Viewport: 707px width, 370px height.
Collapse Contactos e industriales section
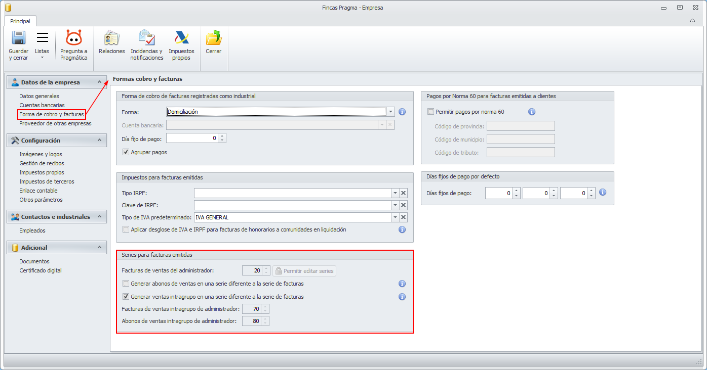point(99,217)
